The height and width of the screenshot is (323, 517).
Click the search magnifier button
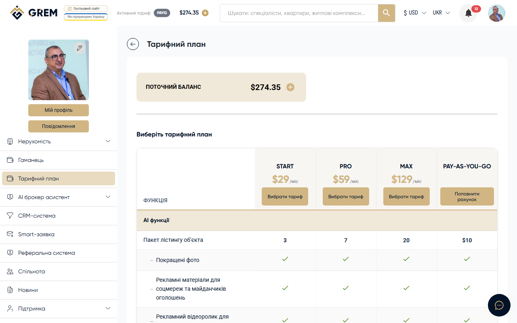pos(386,13)
